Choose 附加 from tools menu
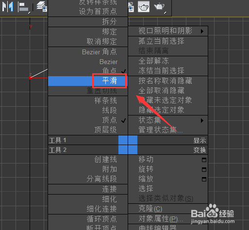The image size is (249, 230). tap(109, 169)
